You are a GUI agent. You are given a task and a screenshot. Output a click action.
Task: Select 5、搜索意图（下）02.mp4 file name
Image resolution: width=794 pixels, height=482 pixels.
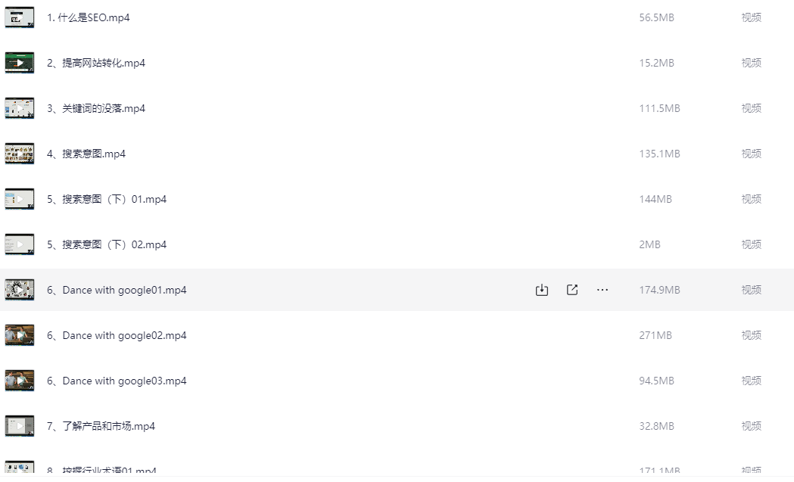point(107,244)
